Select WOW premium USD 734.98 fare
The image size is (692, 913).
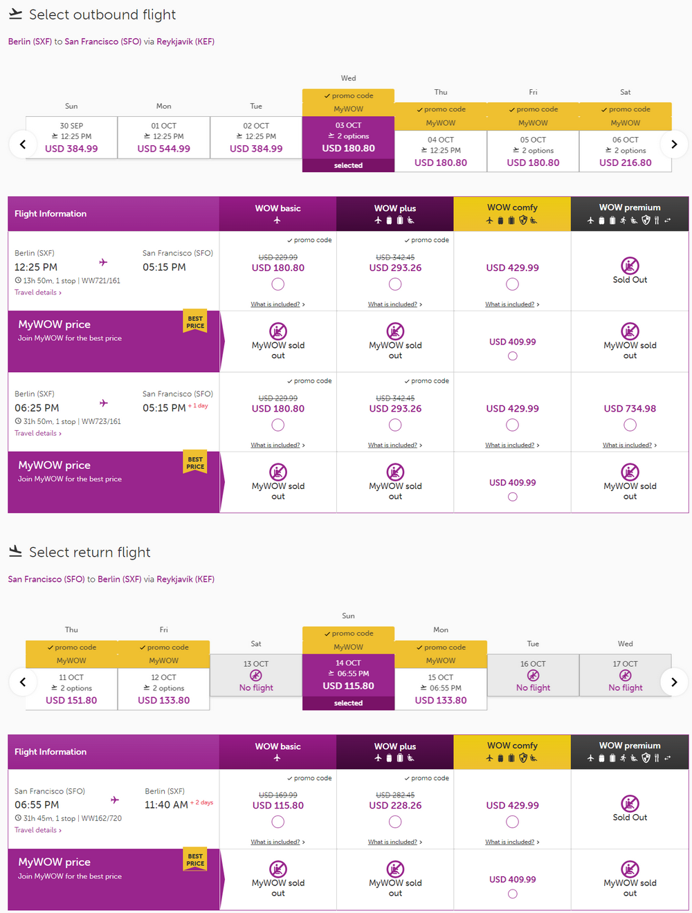tap(630, 425)
